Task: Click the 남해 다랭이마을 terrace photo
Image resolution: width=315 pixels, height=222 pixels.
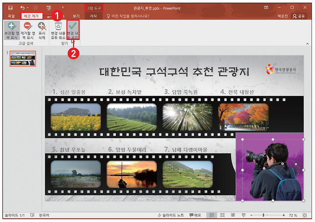Action: (x=187, y=174)
